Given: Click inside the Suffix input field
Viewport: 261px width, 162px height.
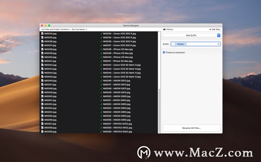Looking at the screenshot, I should point(196,44).
